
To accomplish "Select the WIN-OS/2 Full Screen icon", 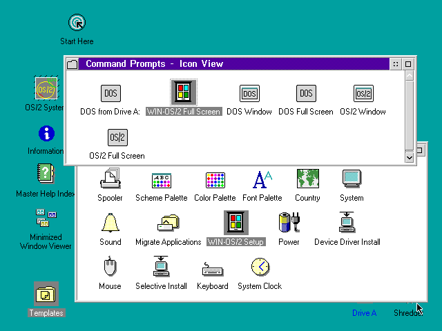I will click(184, 92).
